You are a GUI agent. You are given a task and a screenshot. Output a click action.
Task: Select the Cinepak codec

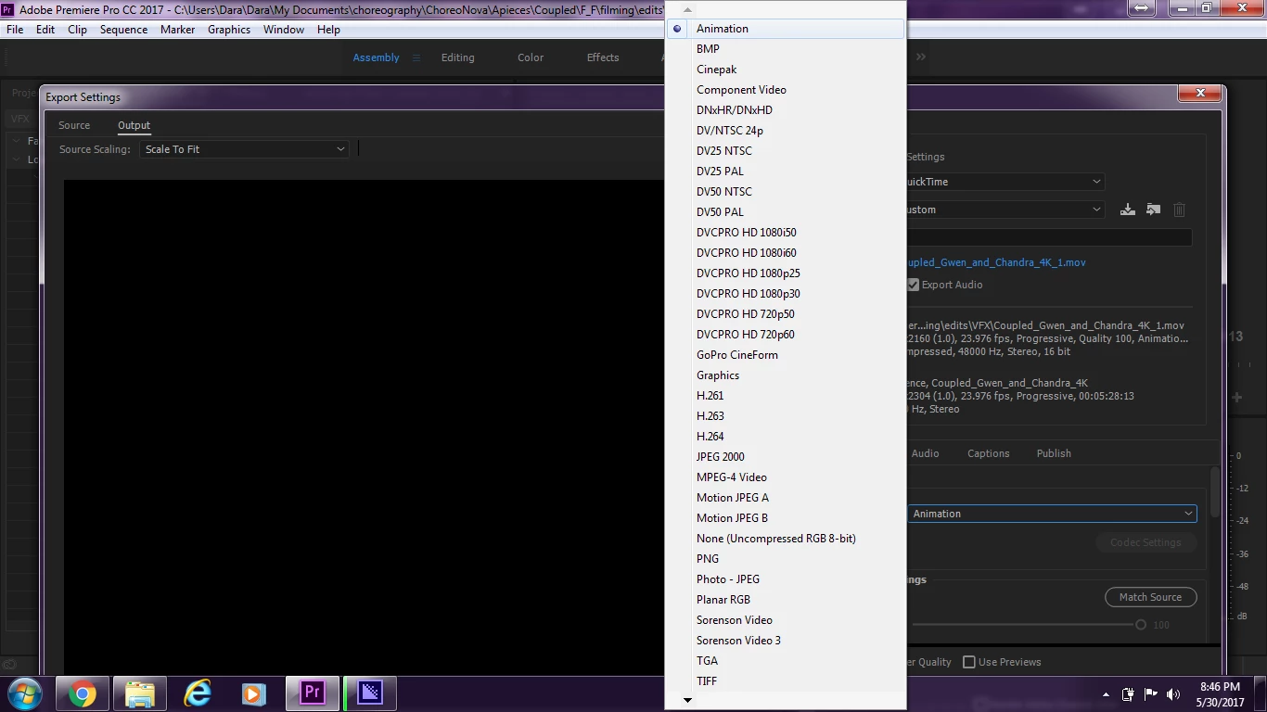786,70
